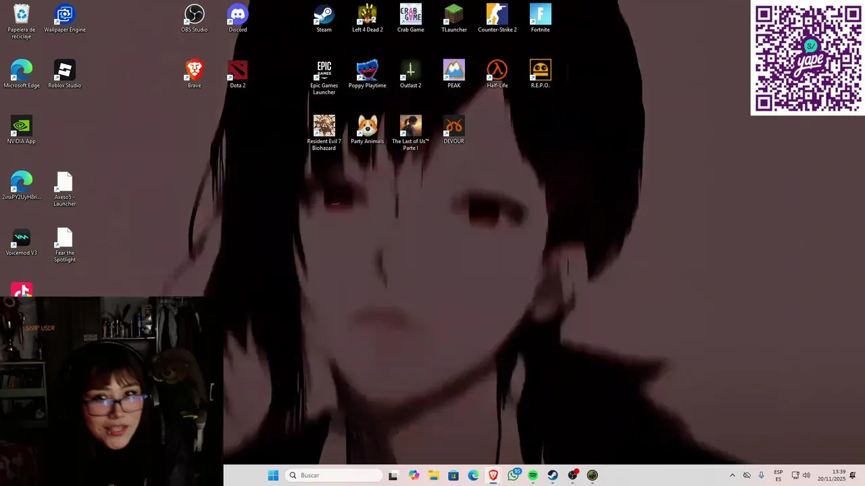Open Epic Games Launcher desktop shortcut
This screenshot has width=865, height=486.
click(324, 78)
